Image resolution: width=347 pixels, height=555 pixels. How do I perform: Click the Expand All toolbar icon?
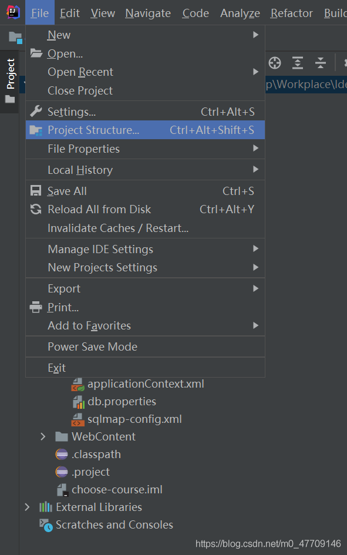click(298, 63)
